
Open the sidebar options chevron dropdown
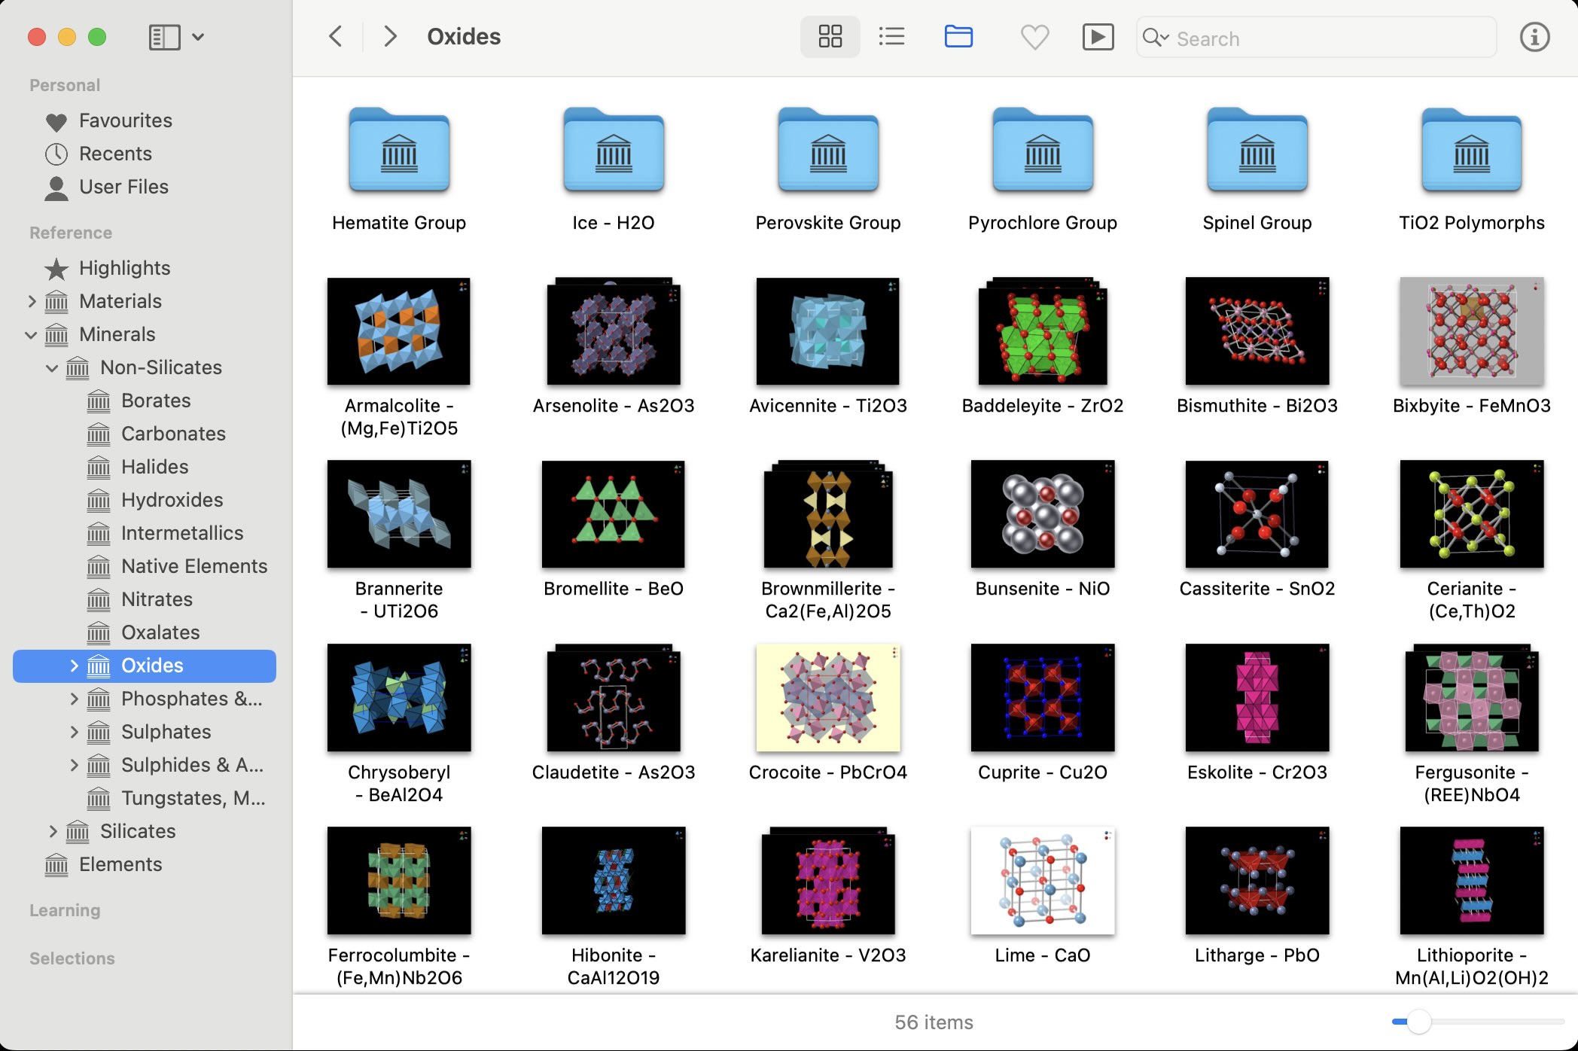pos(198,37)
